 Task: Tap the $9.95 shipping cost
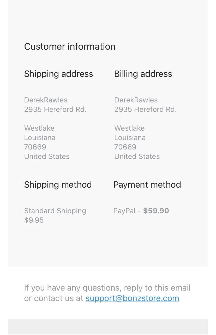pyautogui.click(x=34, y=220)
